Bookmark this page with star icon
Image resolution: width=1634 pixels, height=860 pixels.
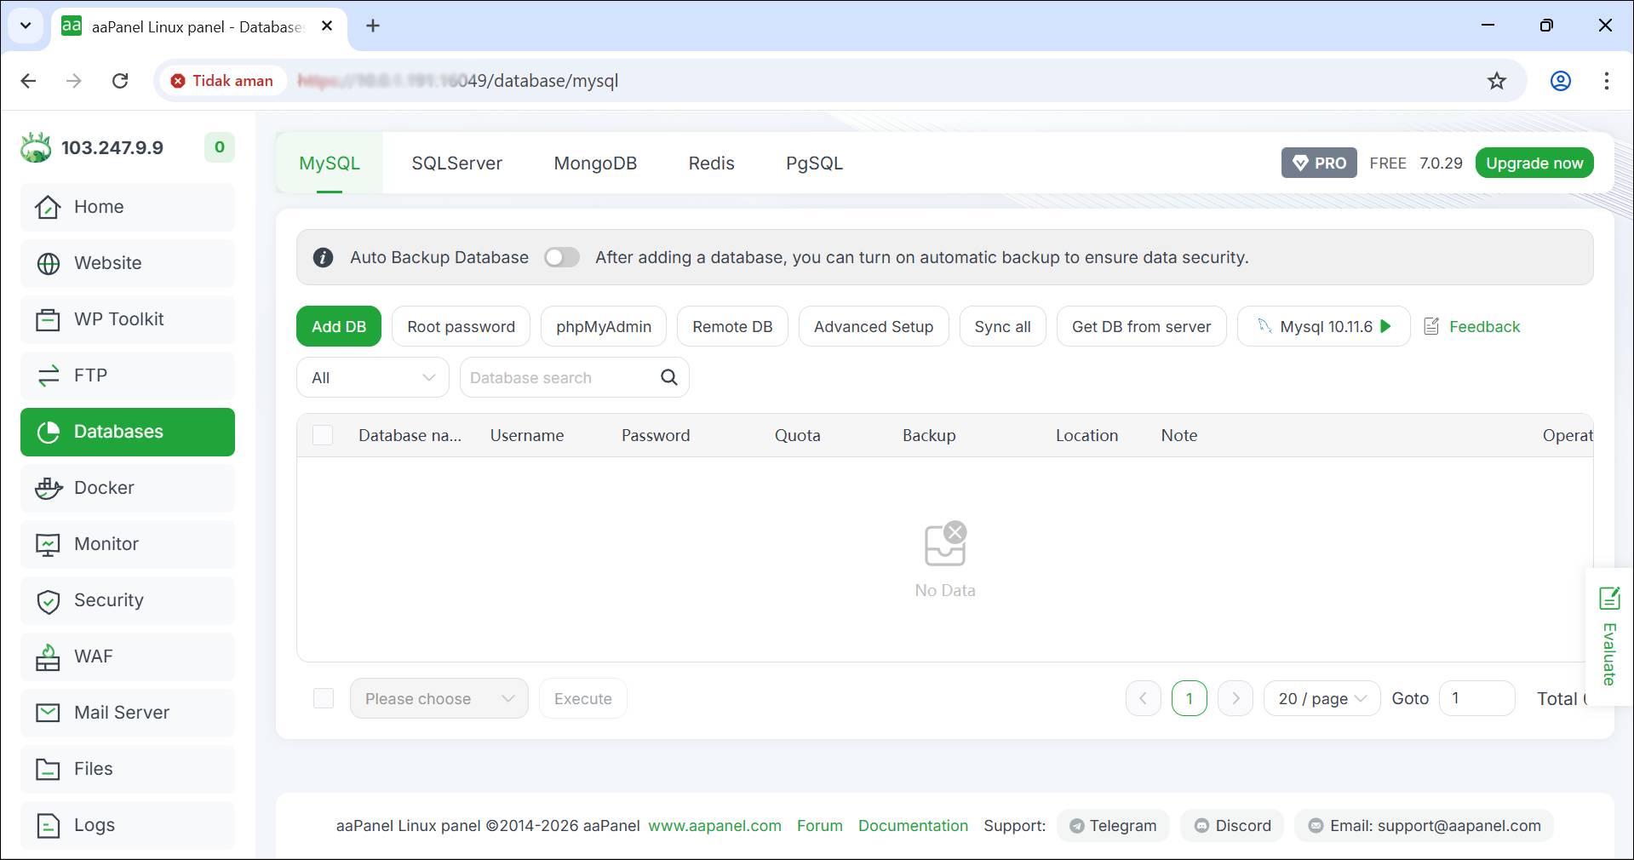pos(1496,81)
